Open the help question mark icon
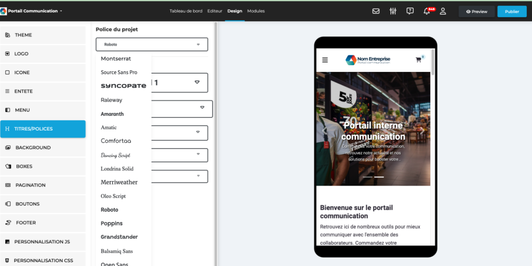This screenshot has height=266, width=532. [x=410, y=11]
